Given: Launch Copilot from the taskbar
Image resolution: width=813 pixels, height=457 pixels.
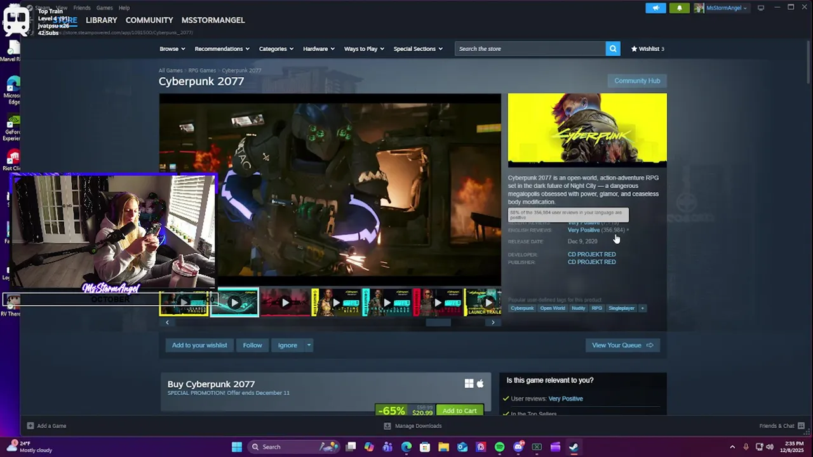Looking at the screenshot, I should (369, 447).
